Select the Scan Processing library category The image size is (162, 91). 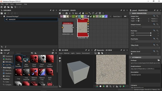pos(8,65)
